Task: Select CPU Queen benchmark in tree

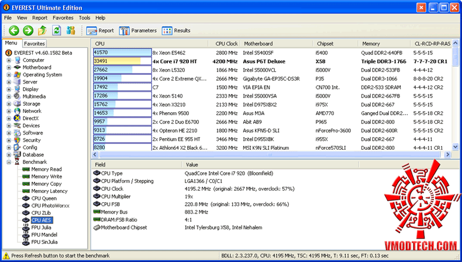Action: click(44, 198)
